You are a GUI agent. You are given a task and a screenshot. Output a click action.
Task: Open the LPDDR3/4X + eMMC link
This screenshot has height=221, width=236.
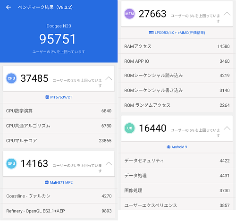click(180, 33)
